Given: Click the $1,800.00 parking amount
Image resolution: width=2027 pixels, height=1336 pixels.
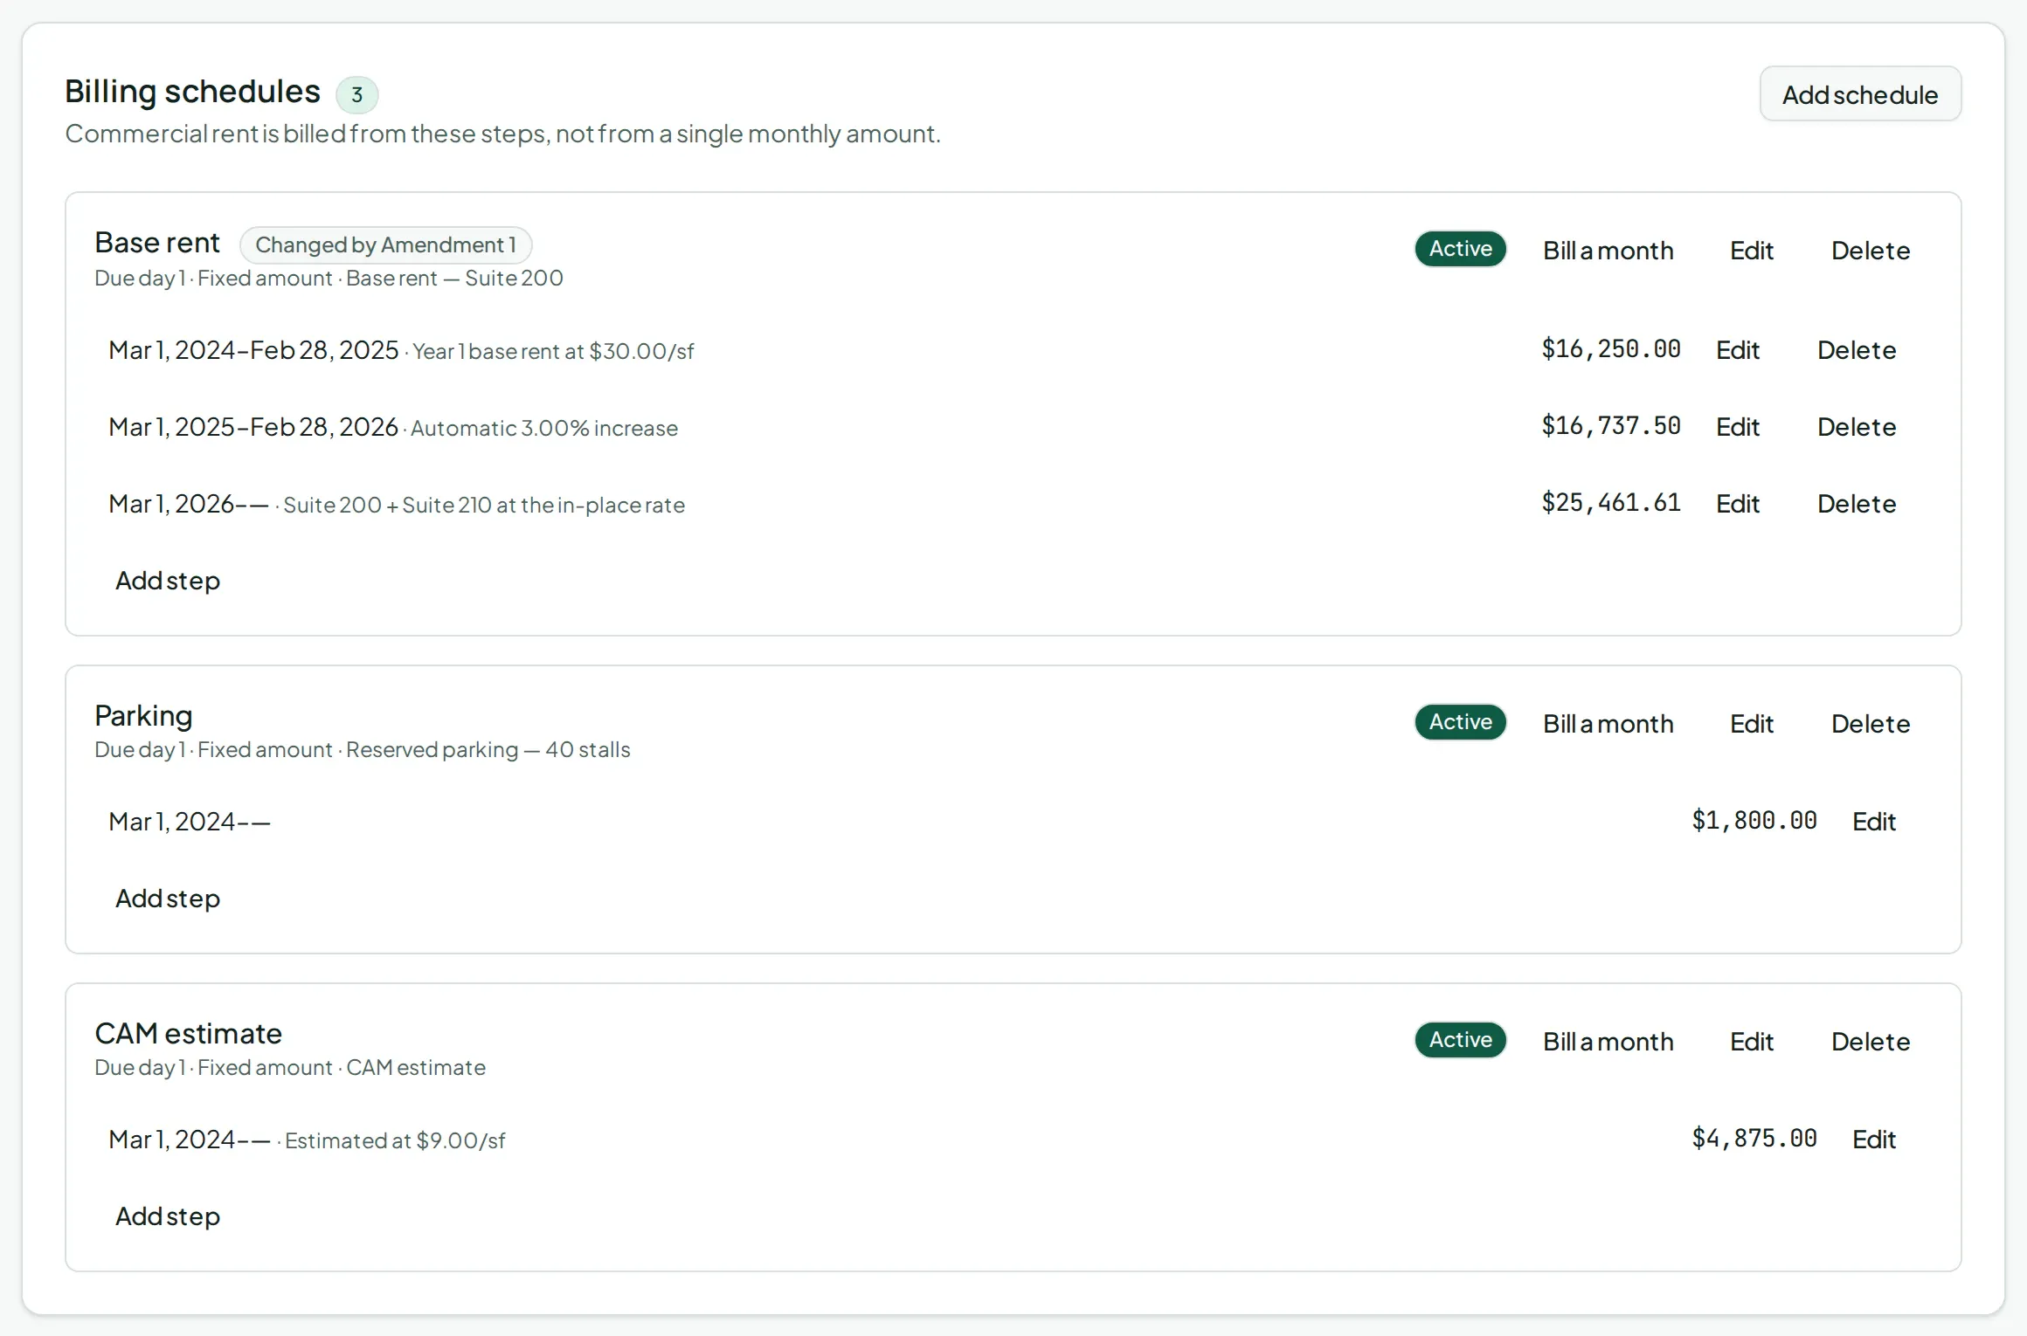Looking at the screenshot, I should coord(1754,821).
